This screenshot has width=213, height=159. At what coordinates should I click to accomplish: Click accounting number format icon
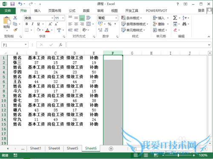[101, 24]
